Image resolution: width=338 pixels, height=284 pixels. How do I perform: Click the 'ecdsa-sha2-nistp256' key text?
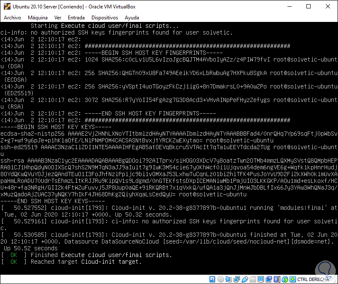32,134
